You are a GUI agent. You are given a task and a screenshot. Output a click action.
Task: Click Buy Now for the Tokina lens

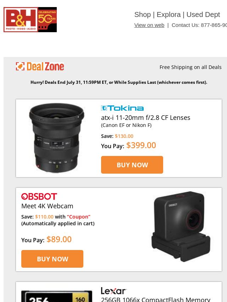pyautogui.click(x=132, y=165)
